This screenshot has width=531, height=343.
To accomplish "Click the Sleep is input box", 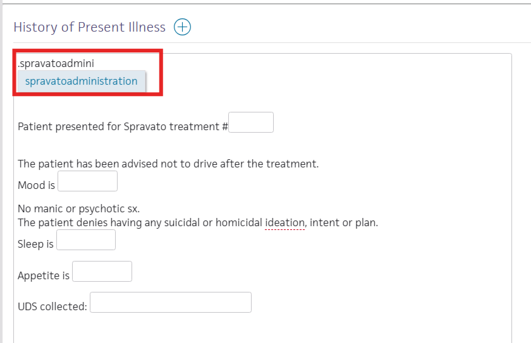I will 86,240.
